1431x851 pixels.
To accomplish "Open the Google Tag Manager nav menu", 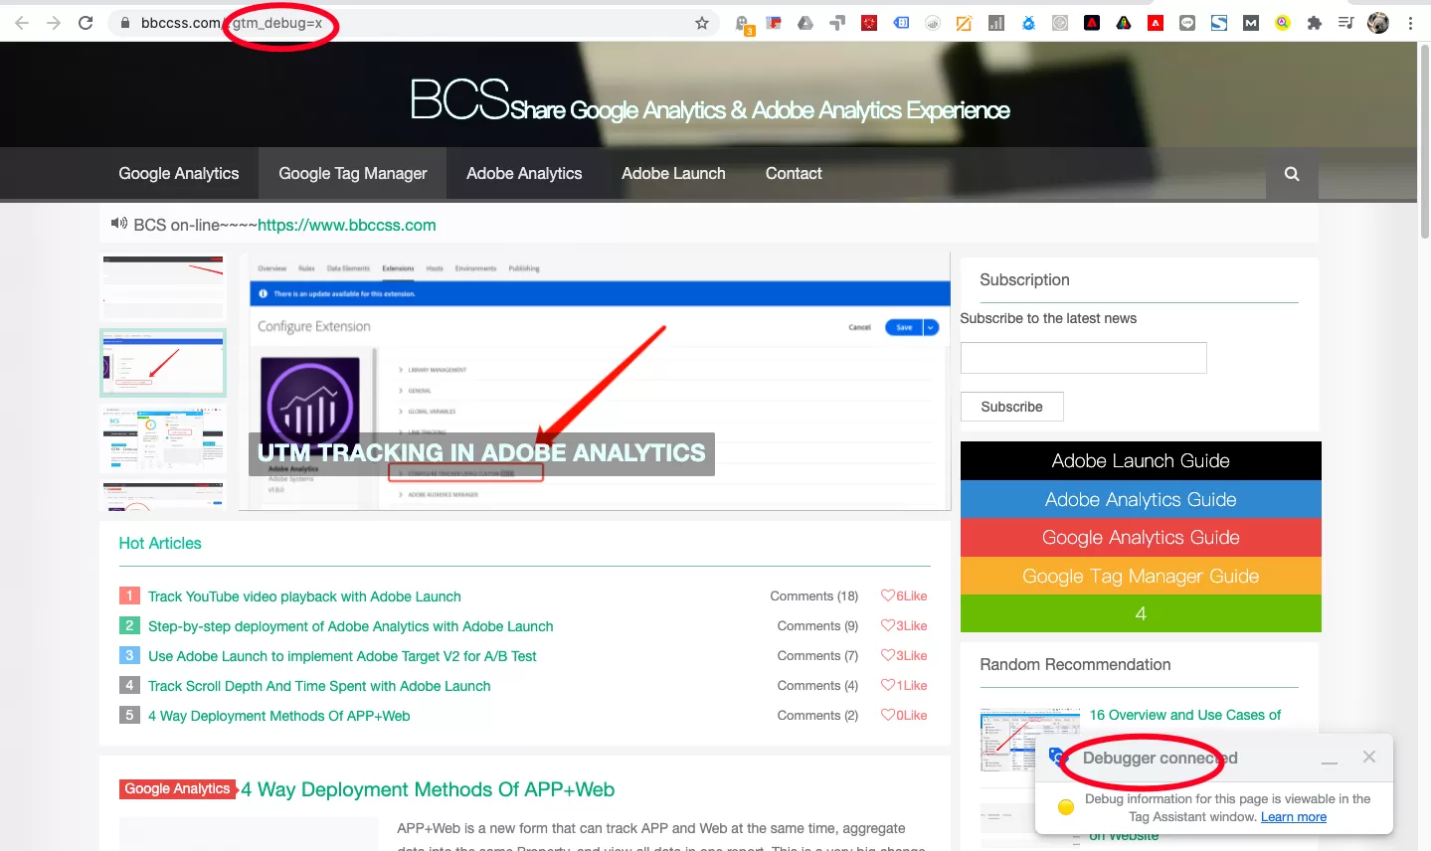I will pos(353,174).
